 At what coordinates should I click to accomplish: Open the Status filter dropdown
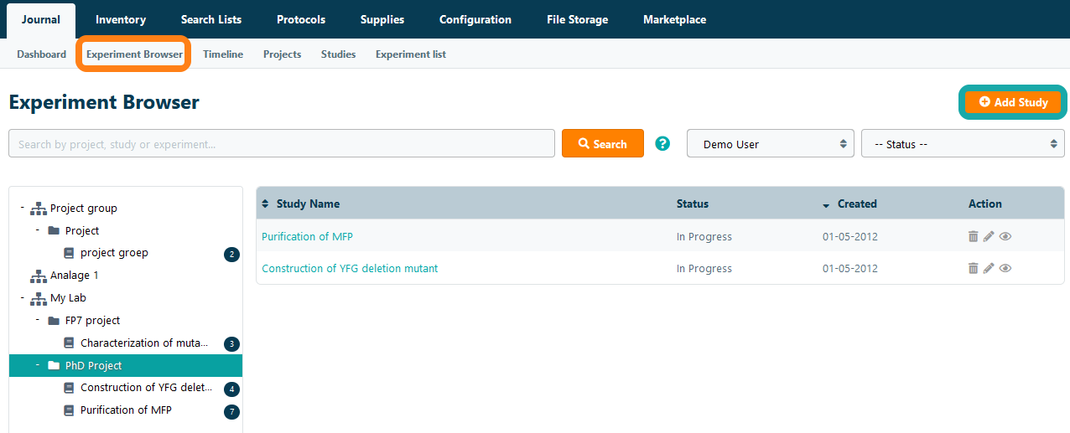(962, 144)
